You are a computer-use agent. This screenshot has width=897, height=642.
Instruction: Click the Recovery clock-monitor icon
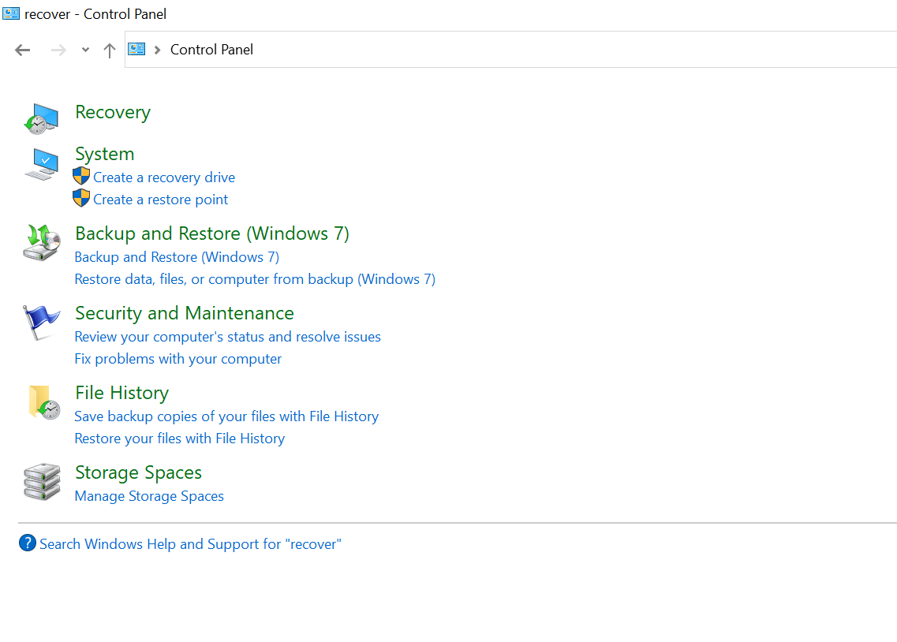pyautogui.click(x=40, y=118)
